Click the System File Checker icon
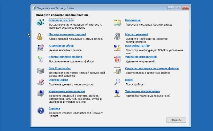 pyautogui.click(x=117, y=70)
